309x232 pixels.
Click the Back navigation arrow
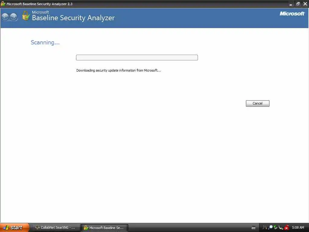pyautogui.click(x=5, y=17)
